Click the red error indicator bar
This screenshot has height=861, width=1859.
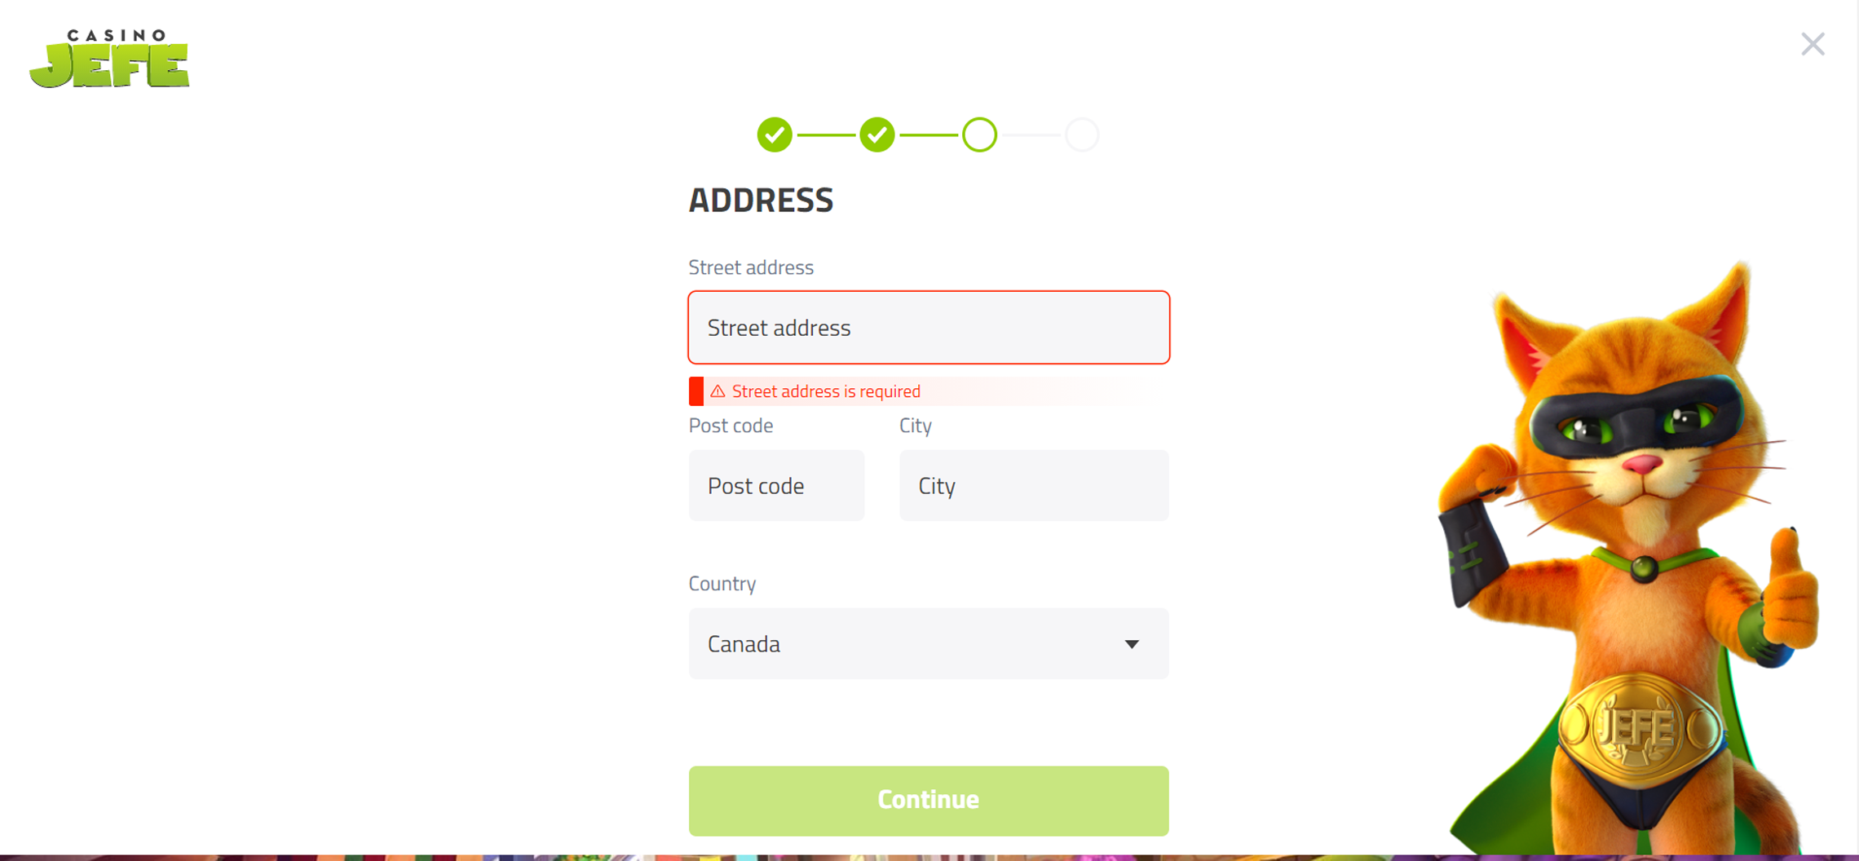(696, 391)
